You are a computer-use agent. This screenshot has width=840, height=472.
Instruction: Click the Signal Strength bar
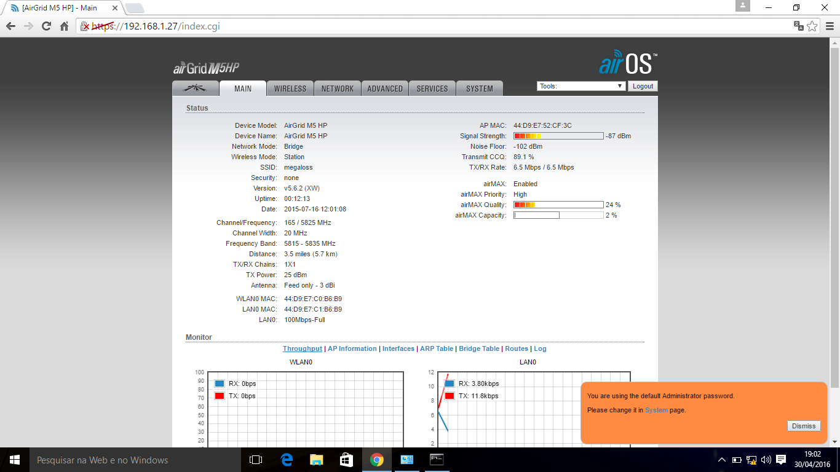558,136
